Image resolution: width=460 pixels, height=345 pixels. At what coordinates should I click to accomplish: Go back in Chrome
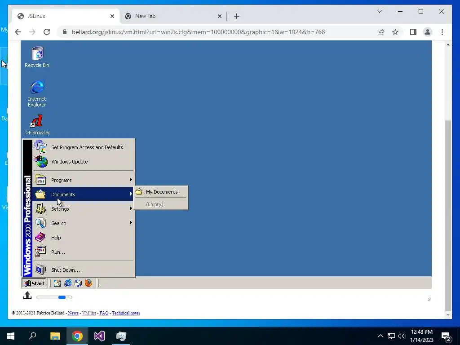tap(18, 32)
